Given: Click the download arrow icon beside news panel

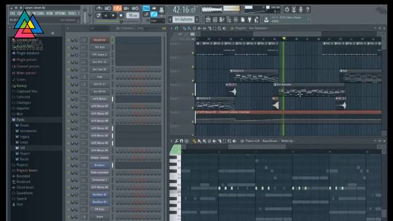Looking at the screenshot, I should pos(266,19).
